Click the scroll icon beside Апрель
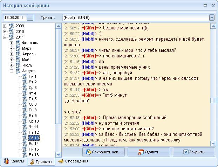The width and height of the screenshot is (218, 167). 18,54
